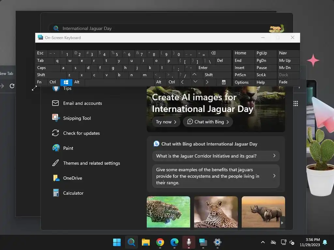Click the browser reload button behind search
Viewport: 334px width, 250px height.
(x=12, y=86)
